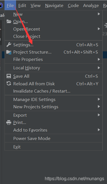This screenshot has width=107, height=184.
Task: Click the Reload All from Disk icon
Action: (x=9, y=84)
